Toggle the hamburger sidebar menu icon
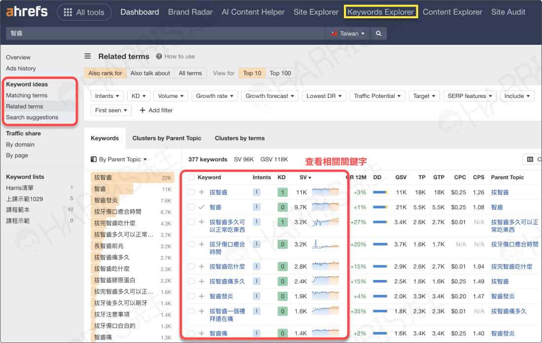This screenshot has height=343, width=542. (88, 56)
